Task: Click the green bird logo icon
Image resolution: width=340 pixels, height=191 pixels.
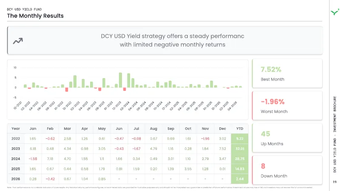Action: point(335,12)
